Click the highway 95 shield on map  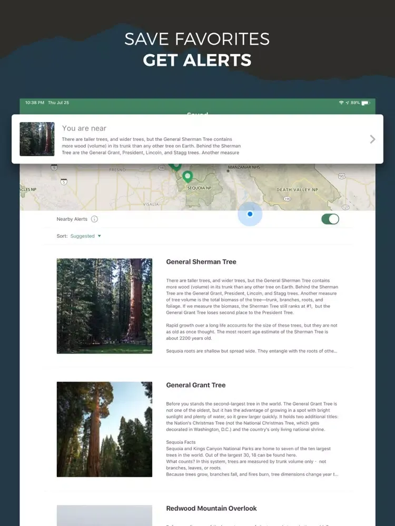(x=342, y=176)
